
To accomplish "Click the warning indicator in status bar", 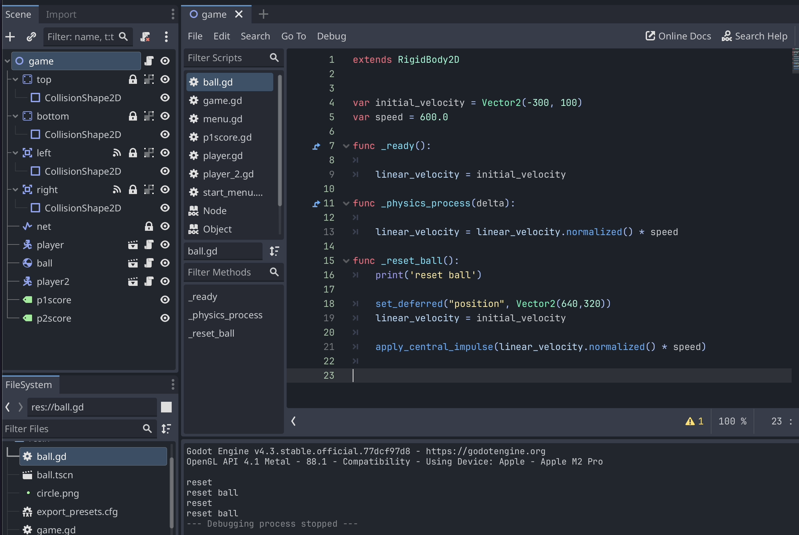I will (694, 421).
